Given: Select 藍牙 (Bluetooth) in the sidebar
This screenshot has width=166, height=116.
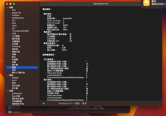Looking at the screenshot, I should [14, 57].
